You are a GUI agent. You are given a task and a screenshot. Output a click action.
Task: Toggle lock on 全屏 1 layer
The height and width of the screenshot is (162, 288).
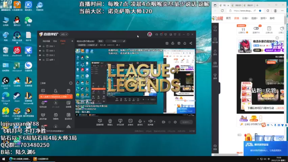click(44, 60)
